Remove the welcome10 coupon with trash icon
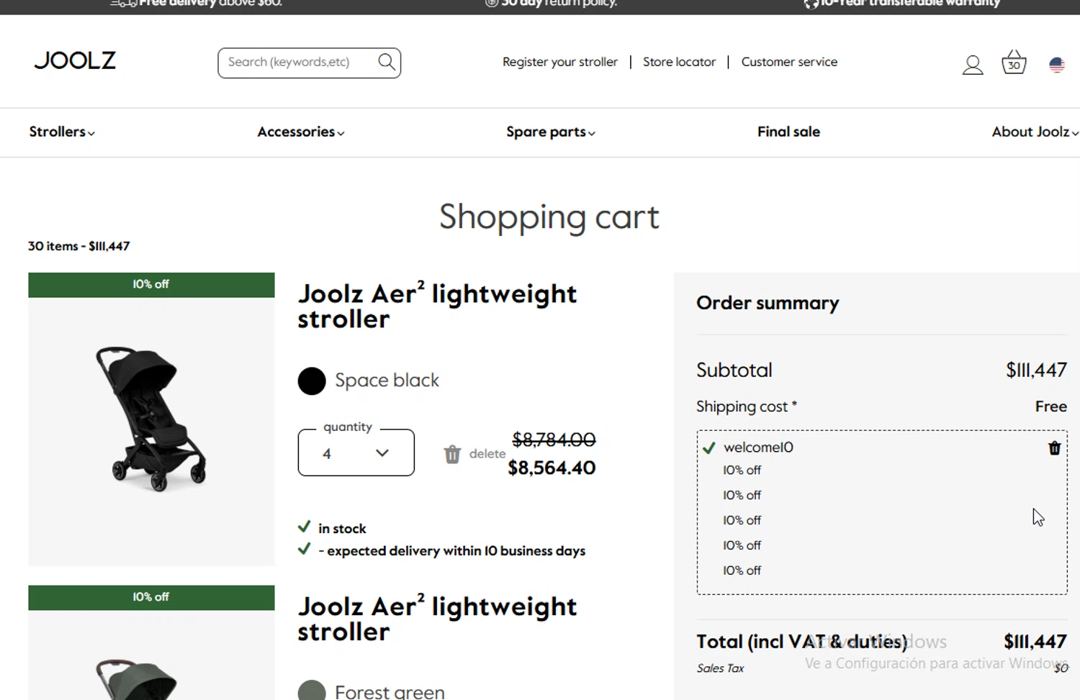1080x700 pixels. (1055, 448)
